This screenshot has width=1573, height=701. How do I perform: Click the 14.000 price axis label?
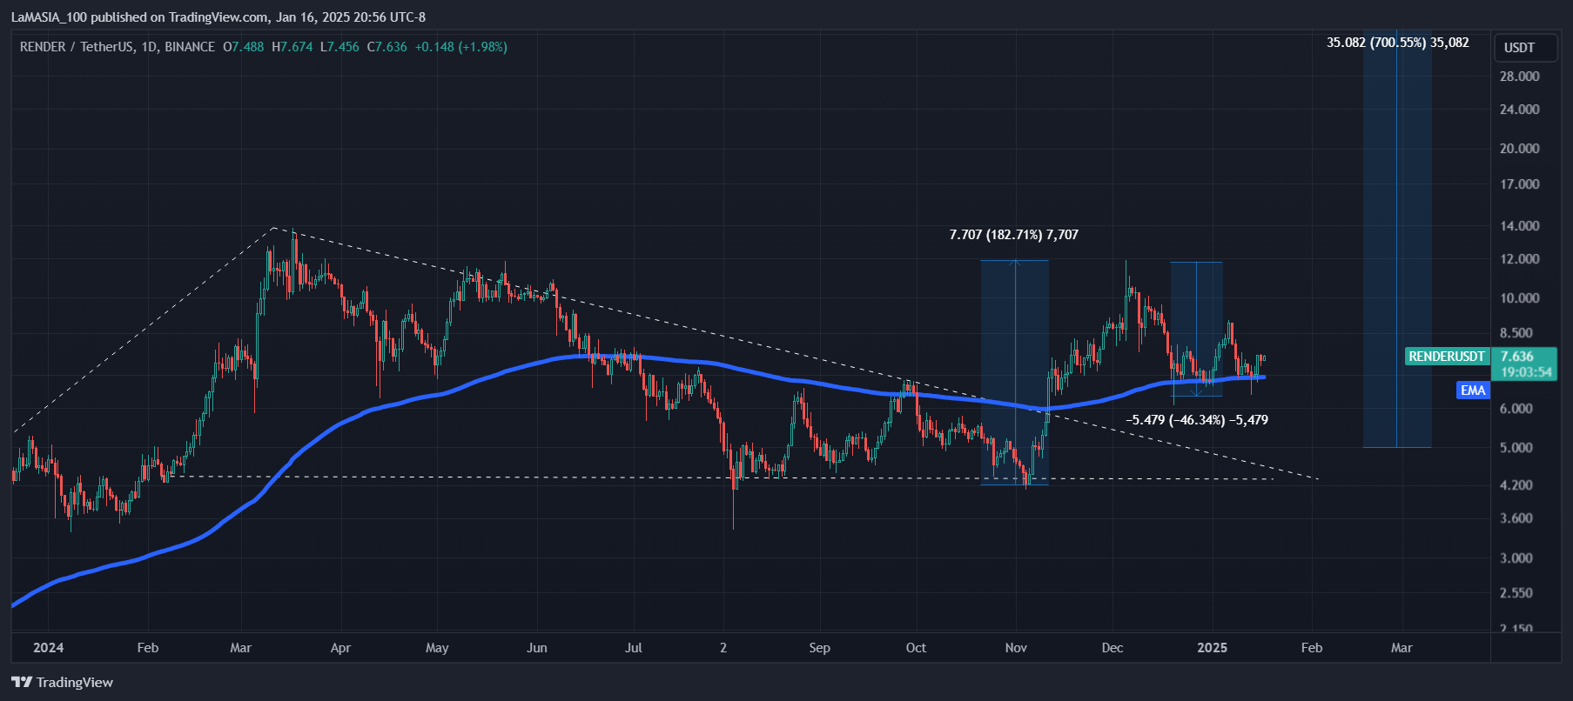1520,226
